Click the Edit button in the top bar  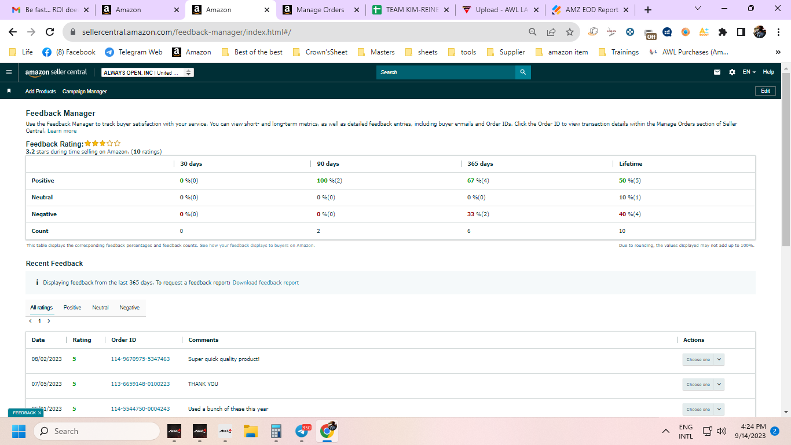[x=766, y=91]
